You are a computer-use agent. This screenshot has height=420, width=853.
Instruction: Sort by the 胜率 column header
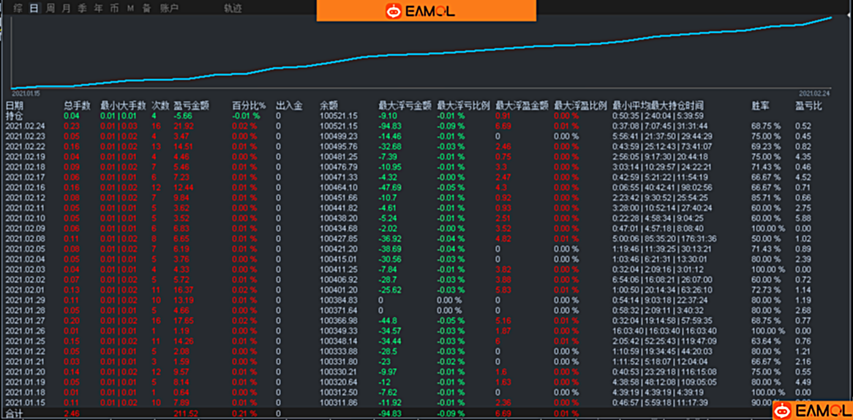[x=760, y=105]
